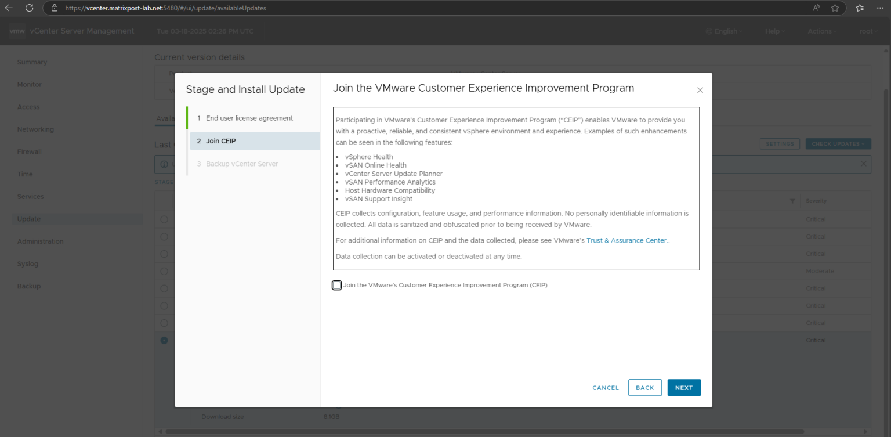Open the CHECK UPDATES dropdown
Viewport: 891px width, 437px height.
click(x=838, y=143)
